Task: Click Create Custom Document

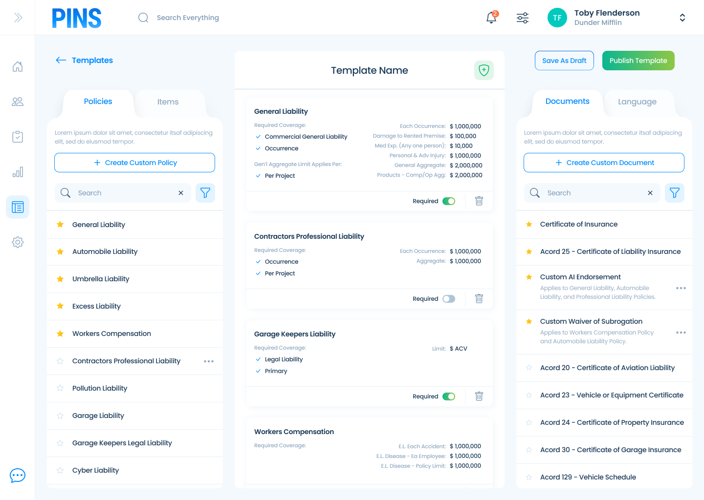Action: (603, 163)
